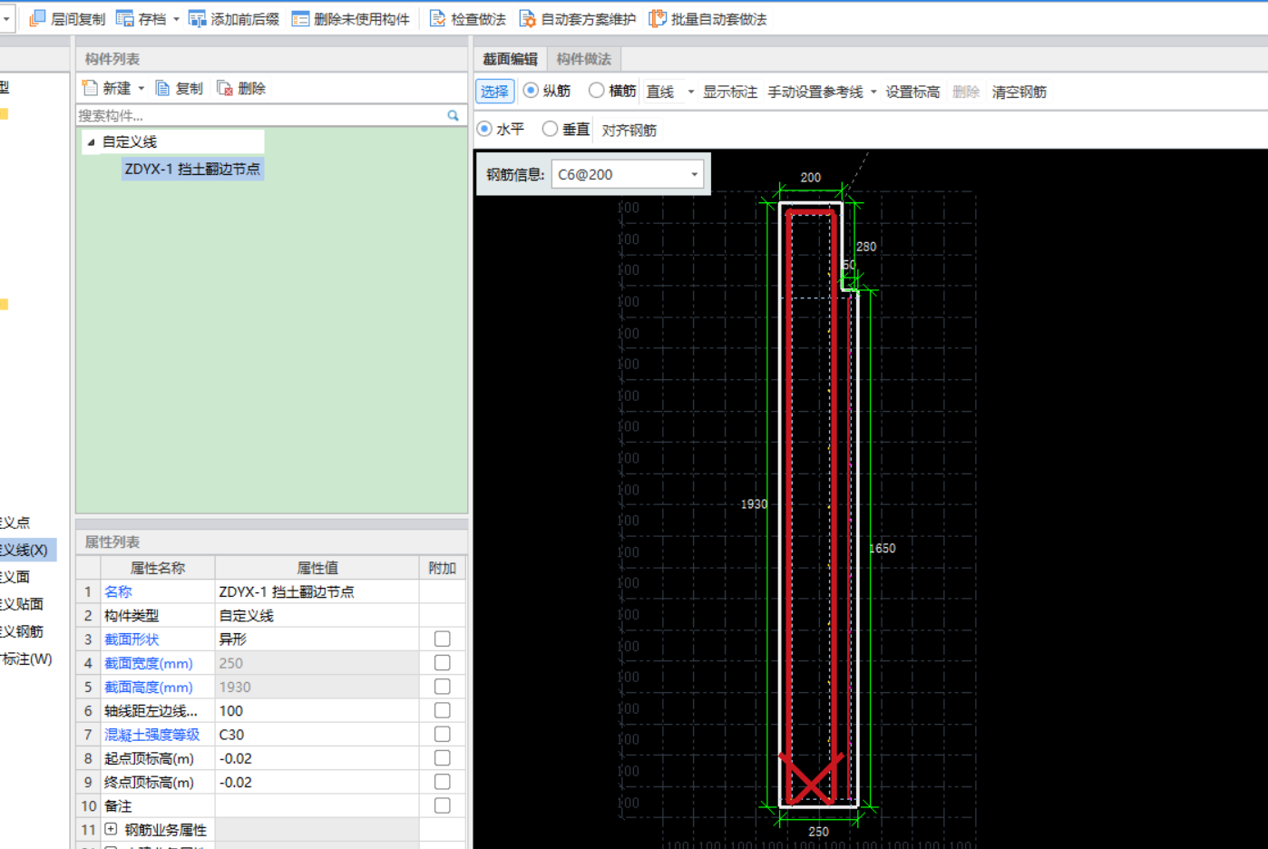Click the 轴线距左边线 value 100

[230, 711]
